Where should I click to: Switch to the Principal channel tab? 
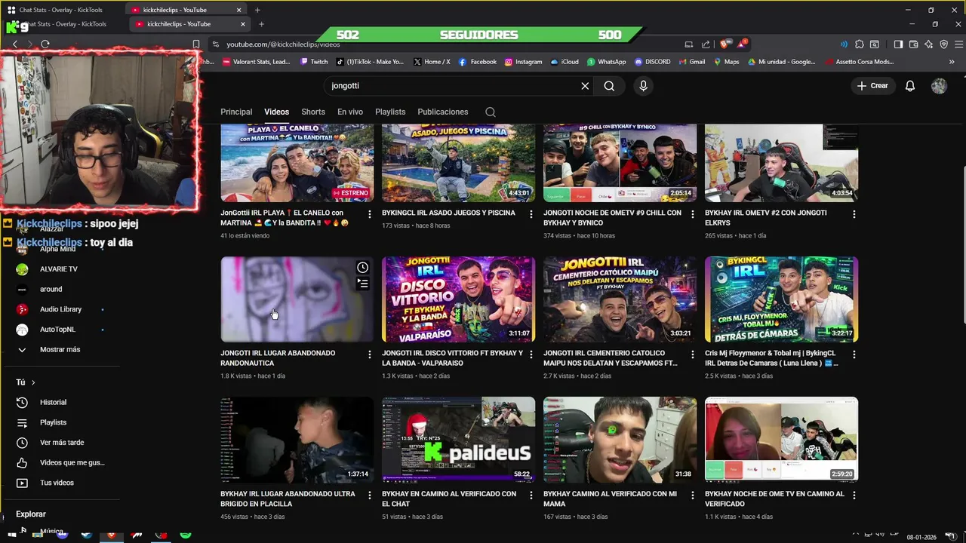(236, 112)
